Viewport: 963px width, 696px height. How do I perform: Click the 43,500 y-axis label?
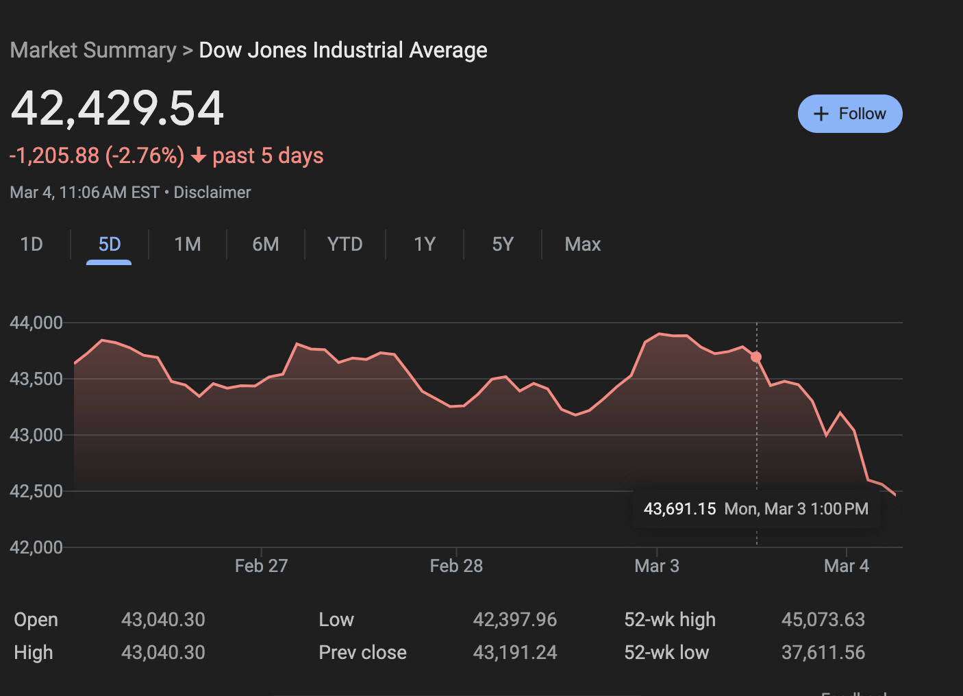tap(36, 379)
